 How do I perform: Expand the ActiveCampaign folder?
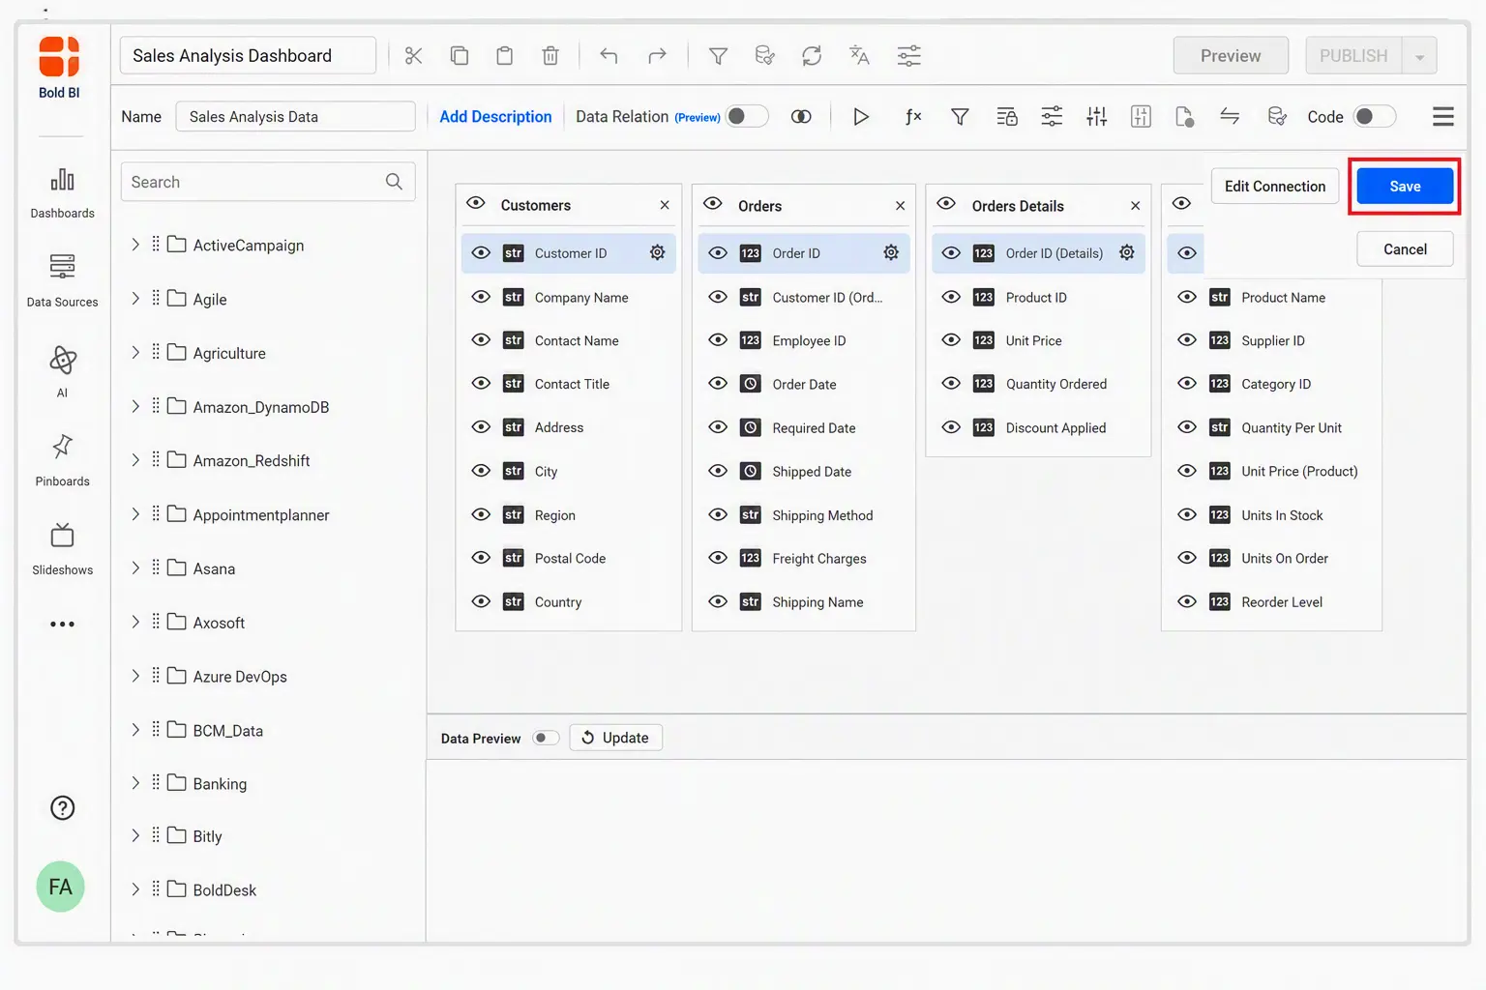135,245
